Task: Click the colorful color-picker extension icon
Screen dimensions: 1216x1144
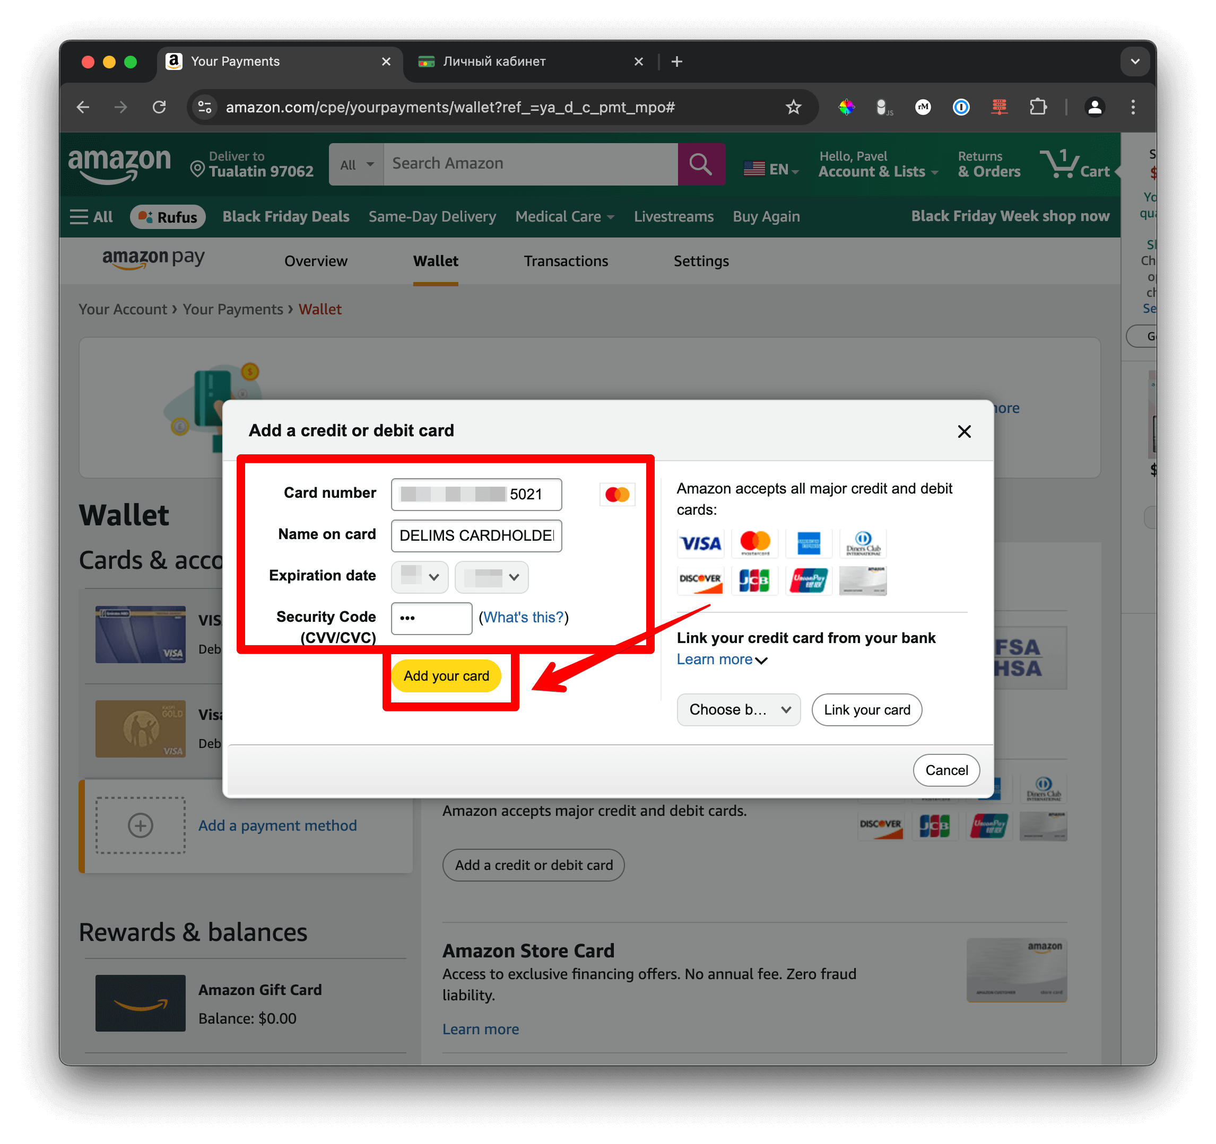Action: point(846,108)
